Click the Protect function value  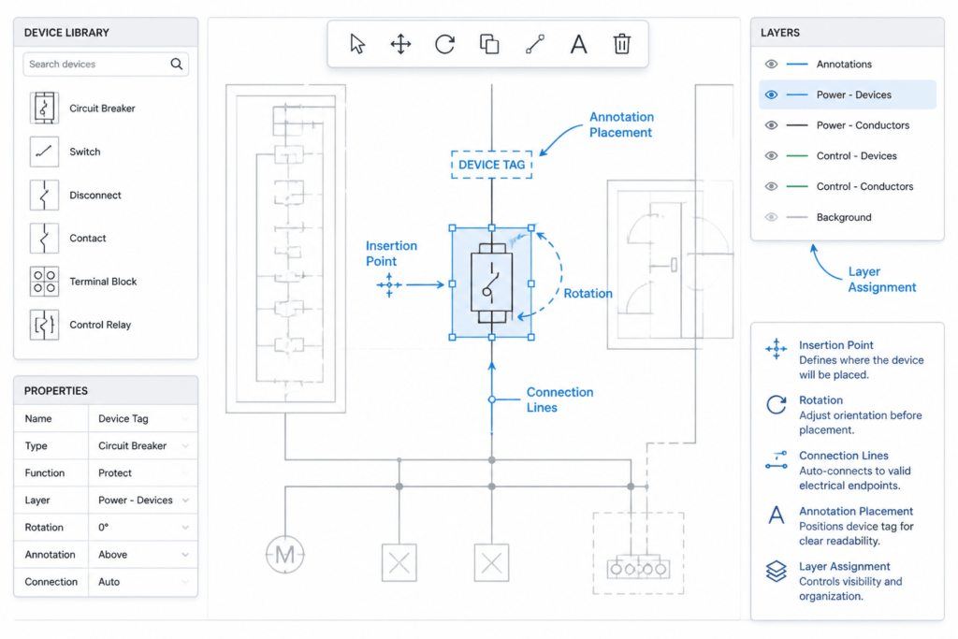pos(115,472)
